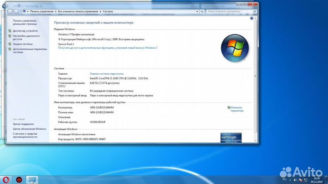Screen dimensions: 328x184
Task: Open Диспетчер устройств
Action: 26,31
